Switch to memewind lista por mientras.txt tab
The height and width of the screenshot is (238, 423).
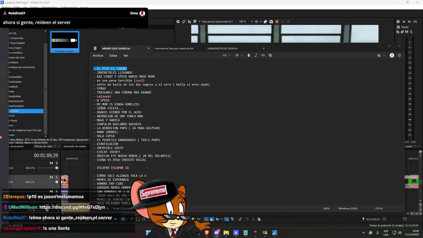pos(174,48)
